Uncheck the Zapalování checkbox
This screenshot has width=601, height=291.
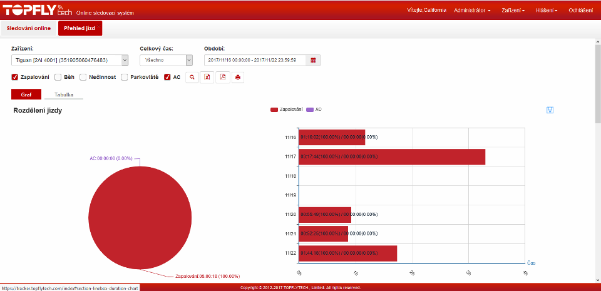(x=15, y=78)
